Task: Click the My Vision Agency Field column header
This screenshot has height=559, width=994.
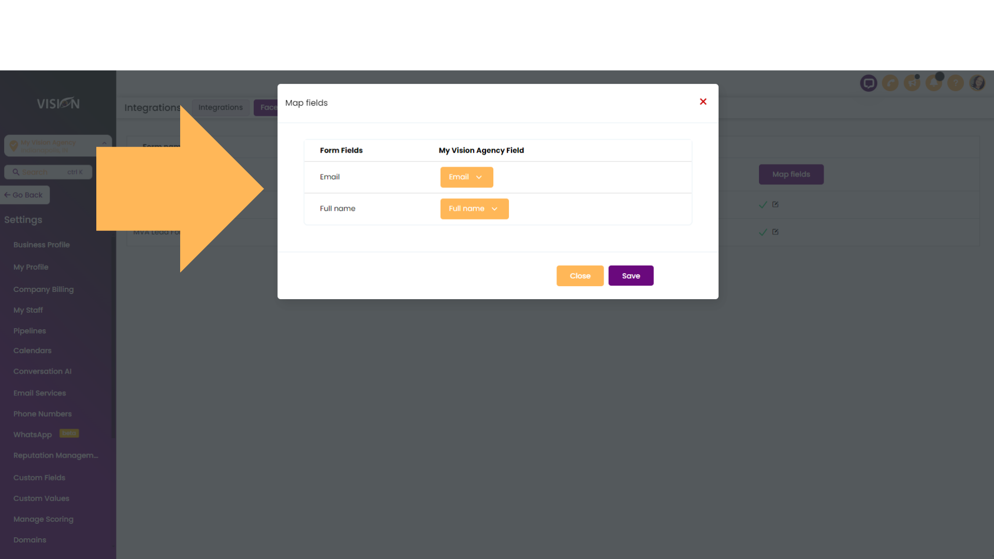Action: click(481, 151)
